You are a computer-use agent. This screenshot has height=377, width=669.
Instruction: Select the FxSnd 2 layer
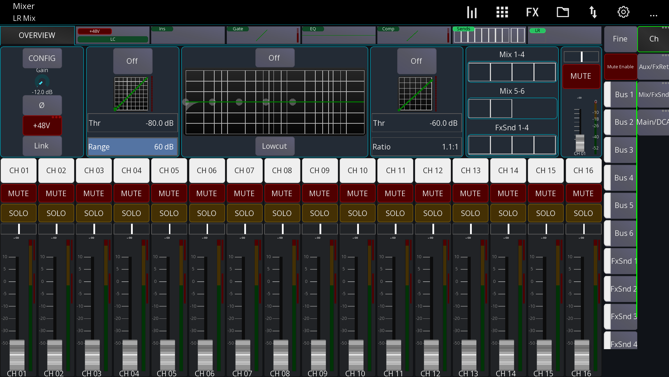pyautogui.click(x=623, y=289)
